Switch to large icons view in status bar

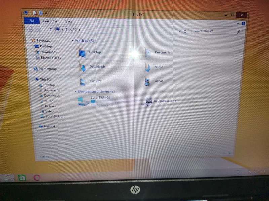pos(230,153)
